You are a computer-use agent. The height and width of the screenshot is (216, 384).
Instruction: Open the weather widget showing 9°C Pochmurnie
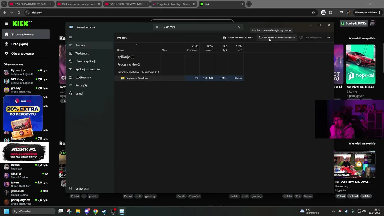[x=309, y=211]
